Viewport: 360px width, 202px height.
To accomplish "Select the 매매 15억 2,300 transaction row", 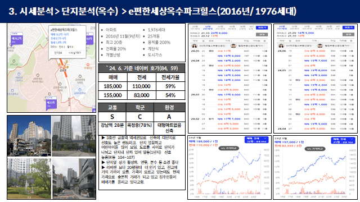I will coord(316,85).
